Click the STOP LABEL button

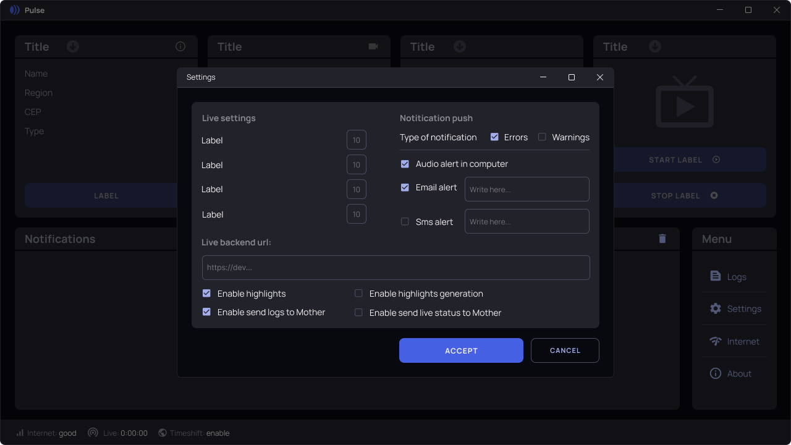685,195
